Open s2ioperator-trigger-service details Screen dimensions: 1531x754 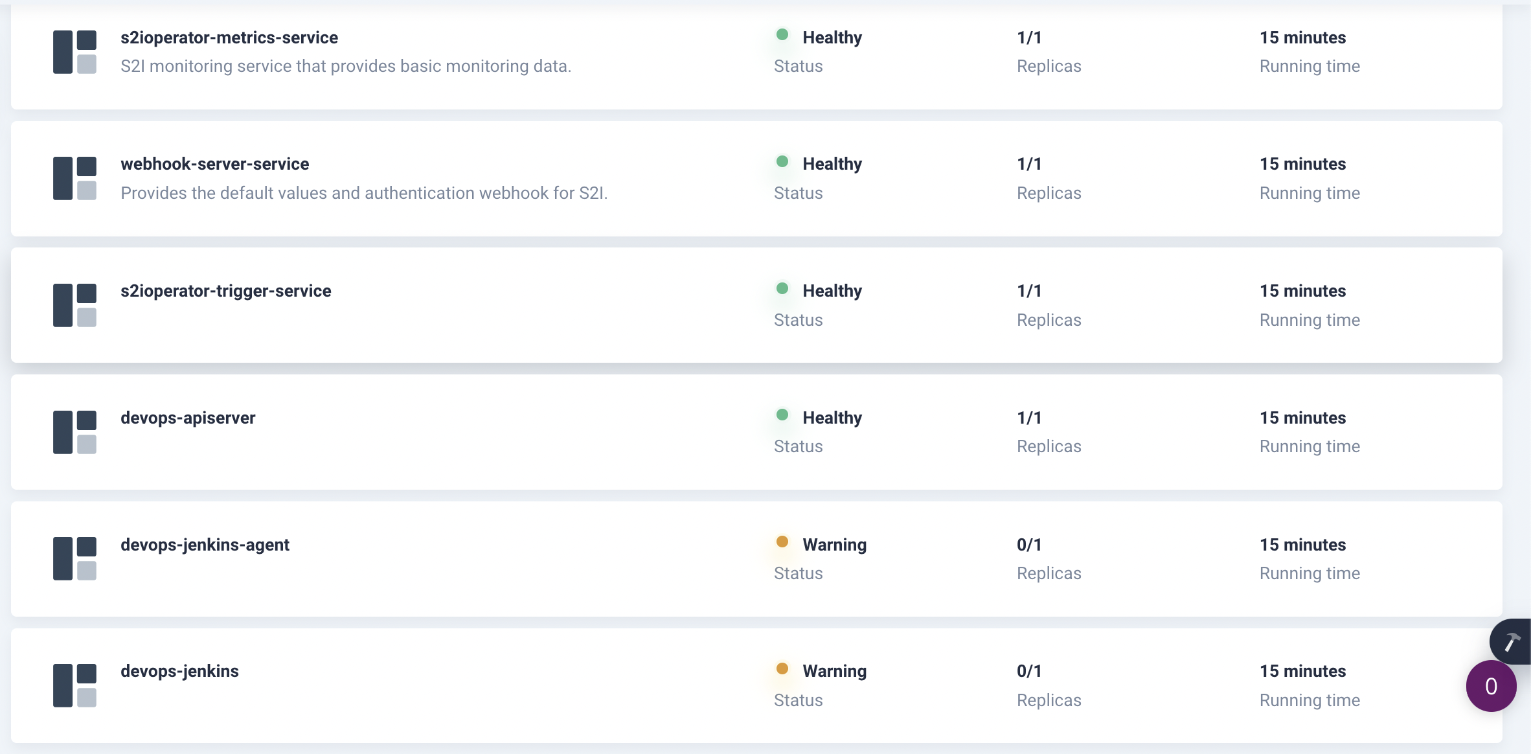pyautogui.click(x=226, y=291)
